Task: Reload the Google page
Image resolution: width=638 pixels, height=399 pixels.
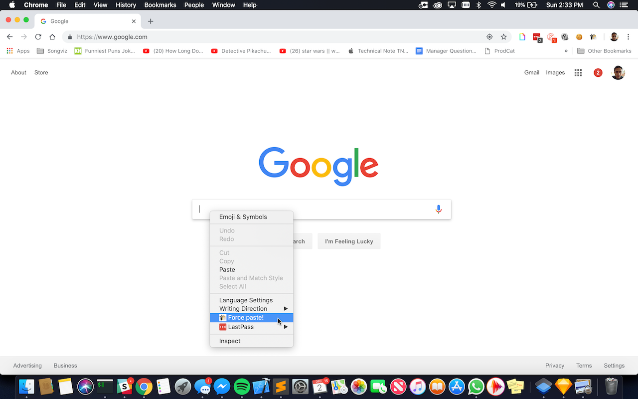Action: pyautogui.click(x=38, y=37)
